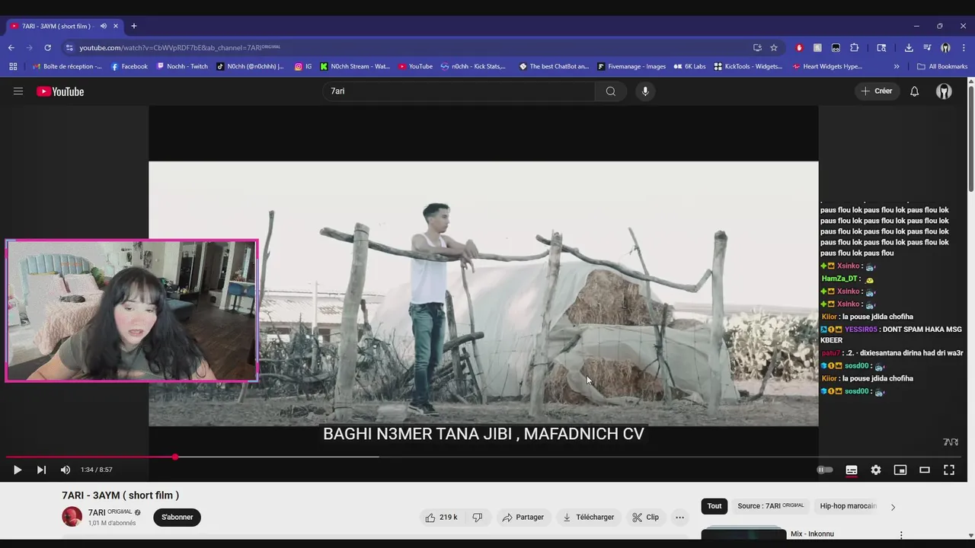The width and height of the screenshot is (975, 548).
Task: Open the YouTube bookmark
Action: (x=415, y=66)
